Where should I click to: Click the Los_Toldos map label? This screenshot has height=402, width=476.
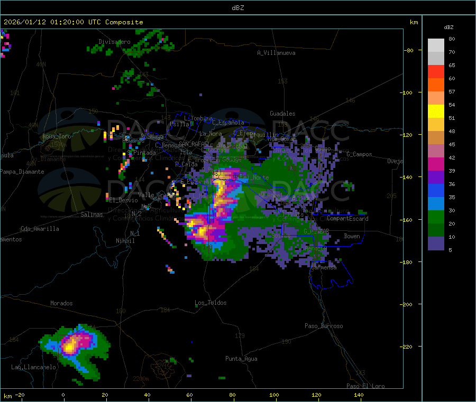(210, 303)
